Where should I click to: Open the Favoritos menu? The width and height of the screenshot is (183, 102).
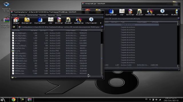(x=43, y=15)
